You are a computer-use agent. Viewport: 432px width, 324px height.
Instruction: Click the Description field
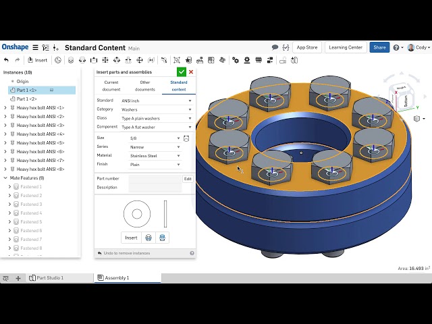(155, 188)
